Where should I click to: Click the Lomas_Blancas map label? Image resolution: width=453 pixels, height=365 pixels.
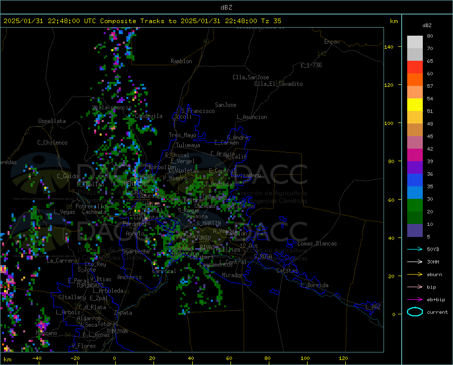[317, 244]
